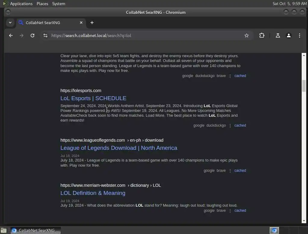This screenshot has height=234, width=308.
Task: Click the merriam-webster.com dictionary URL
Action: pyautogui.click(x=111, y=186)
